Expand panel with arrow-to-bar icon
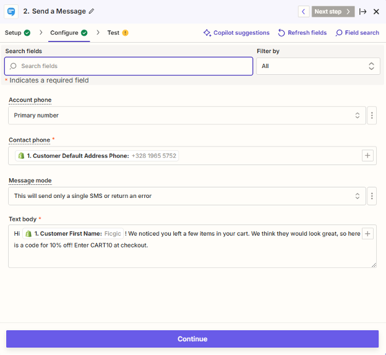The image size is (386, 355). (x=362, y=12)
